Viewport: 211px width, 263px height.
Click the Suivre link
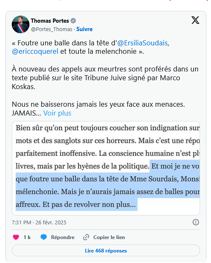(x=84, y=29)
